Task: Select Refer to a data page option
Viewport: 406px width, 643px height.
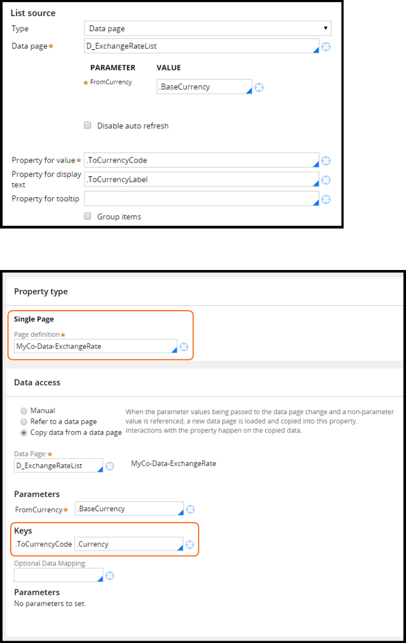Action: tap(23, 421)
